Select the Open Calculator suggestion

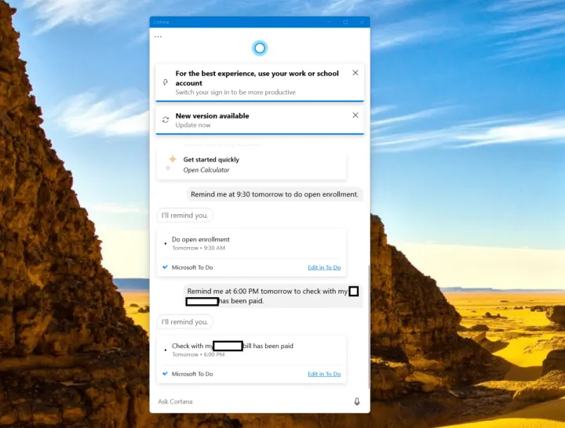[x=206, y=170]
